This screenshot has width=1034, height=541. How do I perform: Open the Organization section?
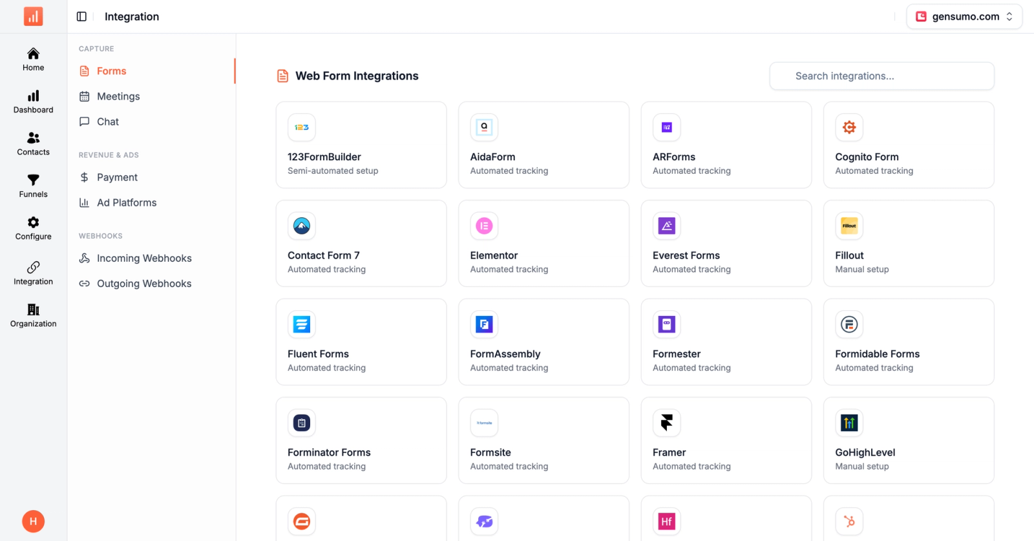click(34, 315)
